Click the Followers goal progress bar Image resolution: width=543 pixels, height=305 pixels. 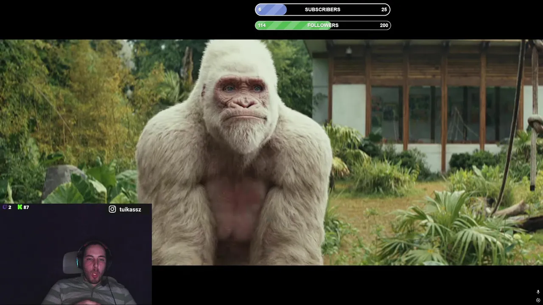(x=322, y=25)
